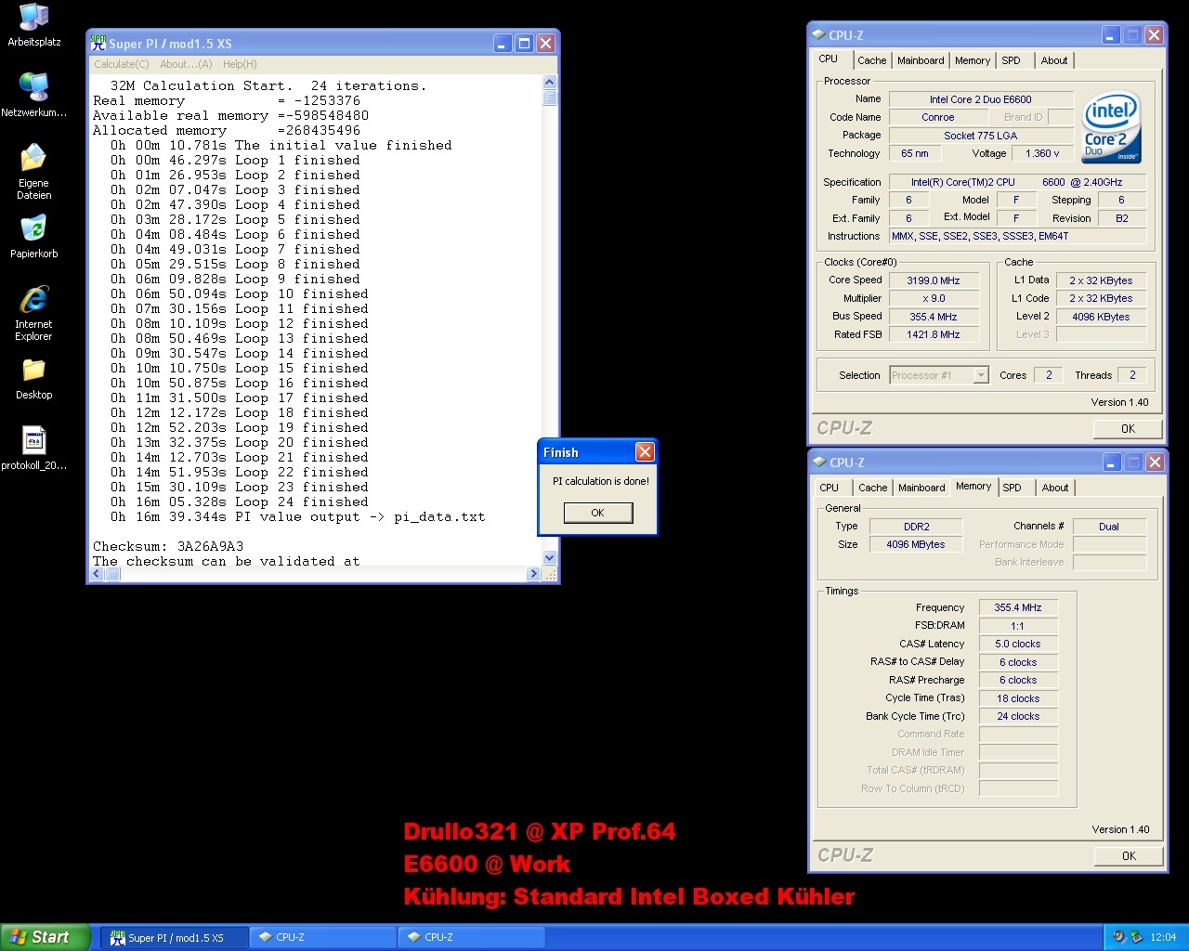
Task: Click the memory Size value 4096 MBytes
Action: (916, 544)
